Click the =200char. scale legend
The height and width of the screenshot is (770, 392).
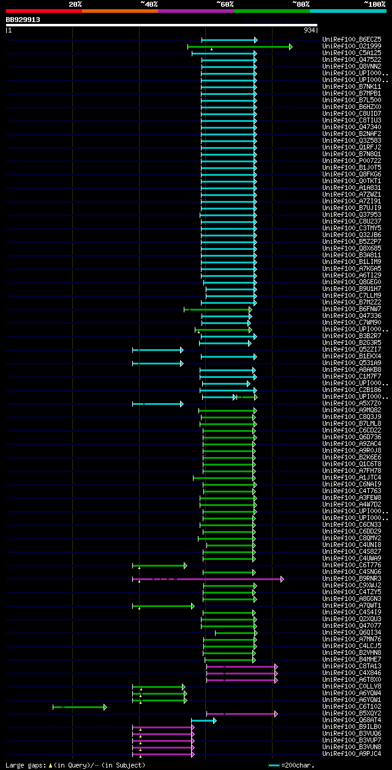[292, 765]
